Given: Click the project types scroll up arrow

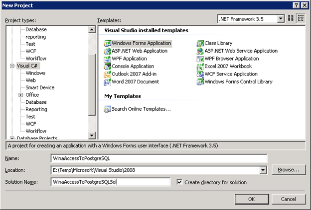Looking at the screenshot, I should coord(92,30).
